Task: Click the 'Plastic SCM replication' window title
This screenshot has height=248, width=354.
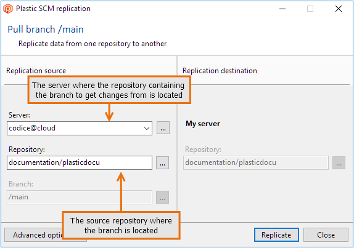Action: [53, 9]
